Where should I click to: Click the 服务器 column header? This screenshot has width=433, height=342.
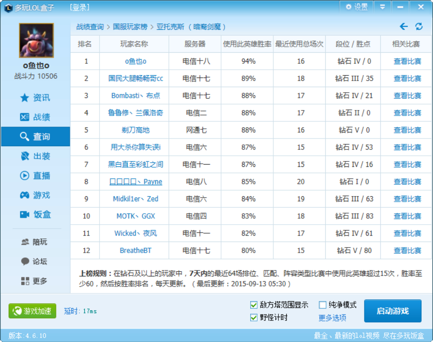[x=195, y=44]
